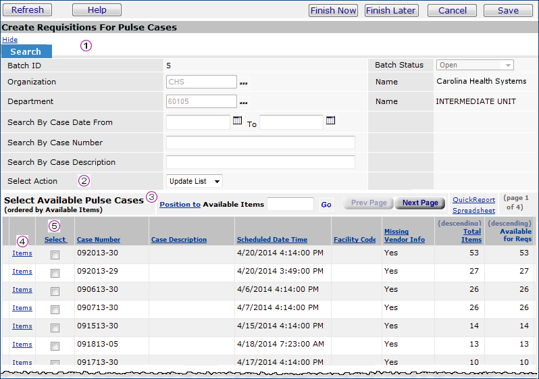Hide the search panel via Hide link
The image size is (539, 379).
tap(9, 40)
